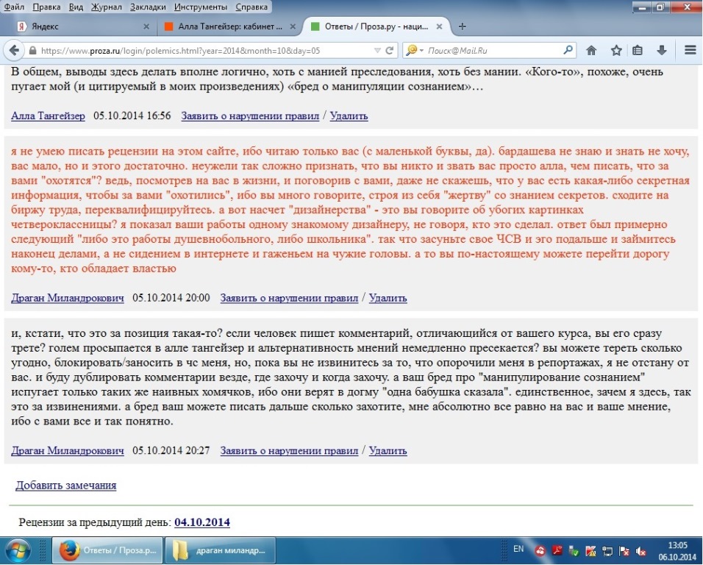Expand the URL history dropdown arrow
This screenshot has width=703, height=565.
click(x=377, y=51)
